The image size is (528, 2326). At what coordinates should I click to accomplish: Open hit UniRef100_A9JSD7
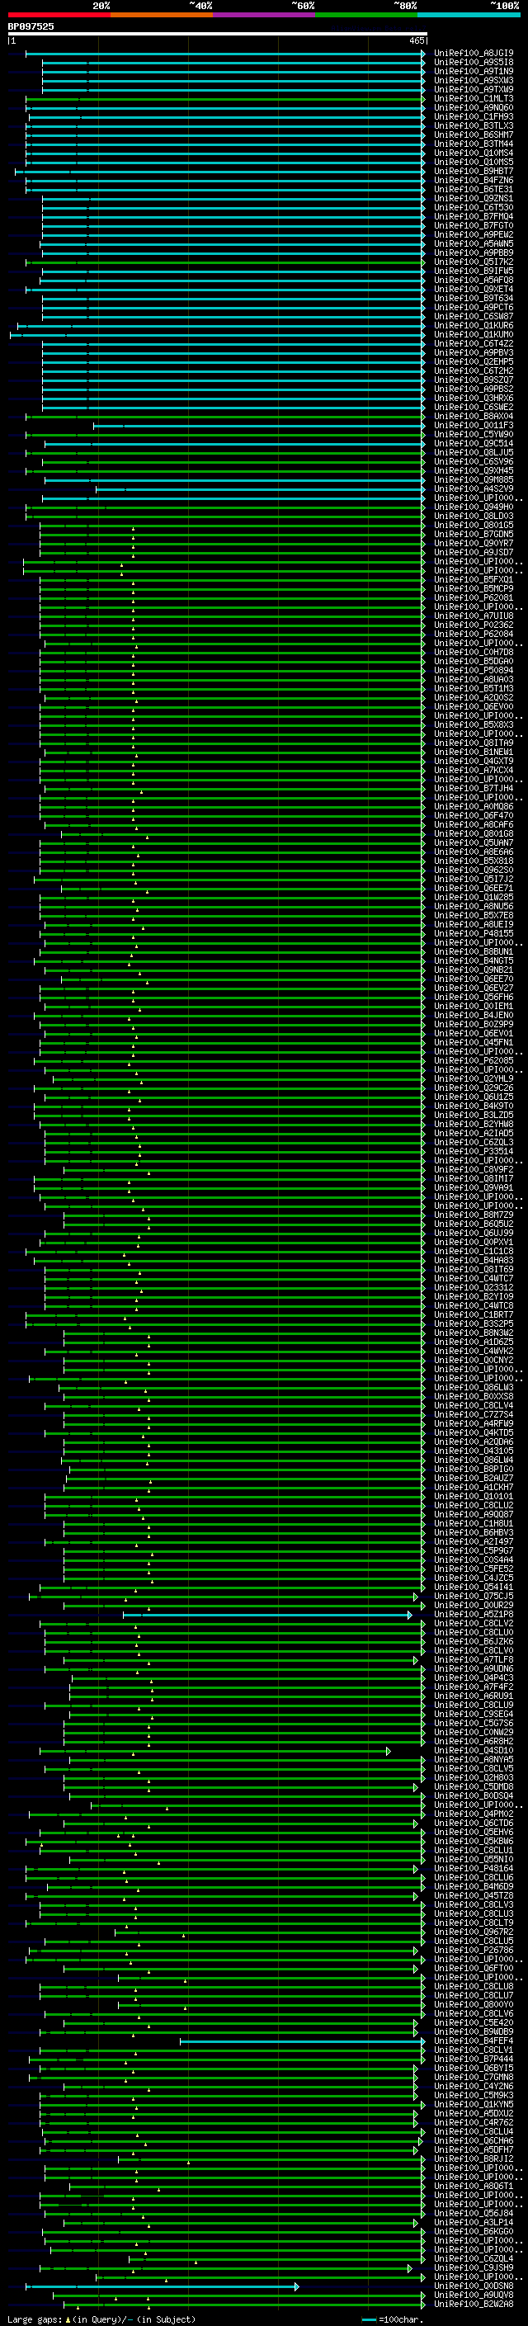tap(474, 553)
